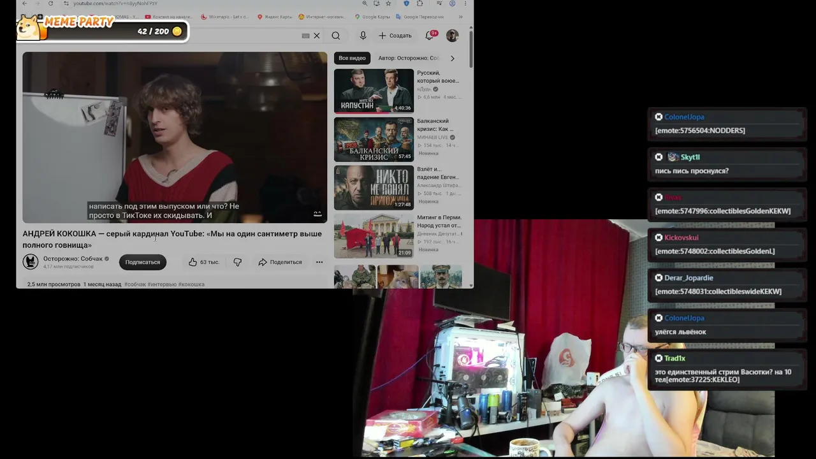Click the zoom magnifier icon in address bar
Image resolution: width=816 pixels, height=459 pixels.
pos(365,3)
